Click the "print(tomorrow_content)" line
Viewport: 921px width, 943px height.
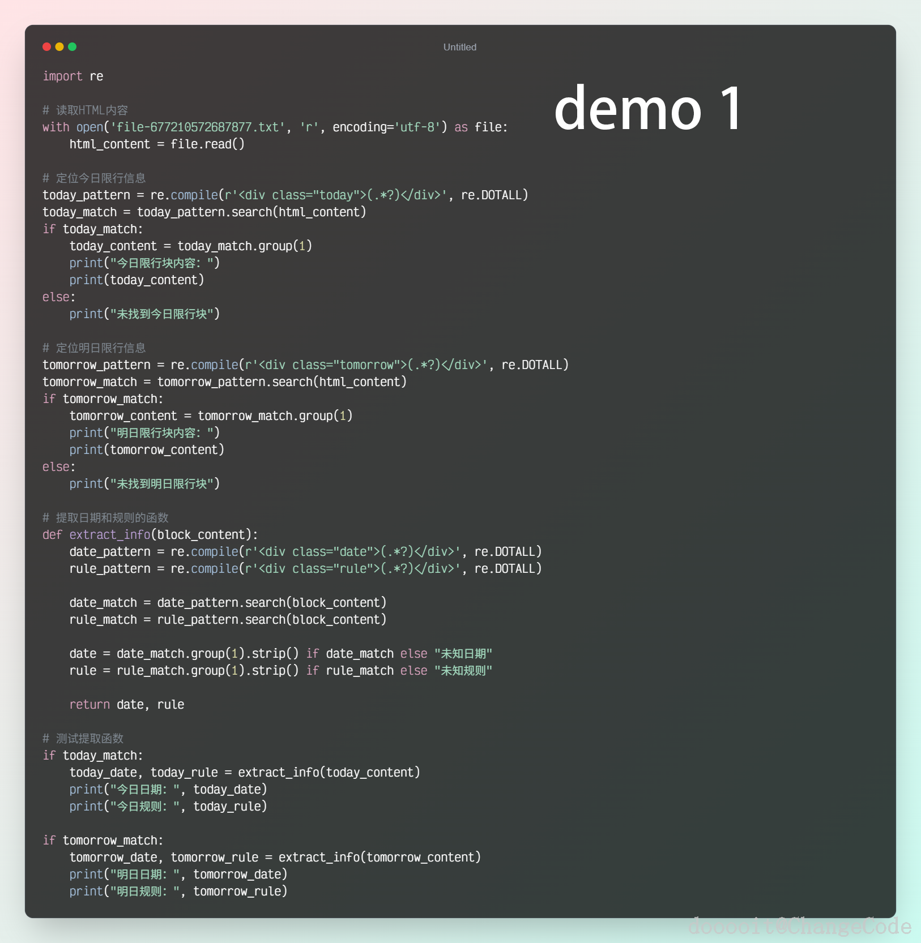coord(147,450)
